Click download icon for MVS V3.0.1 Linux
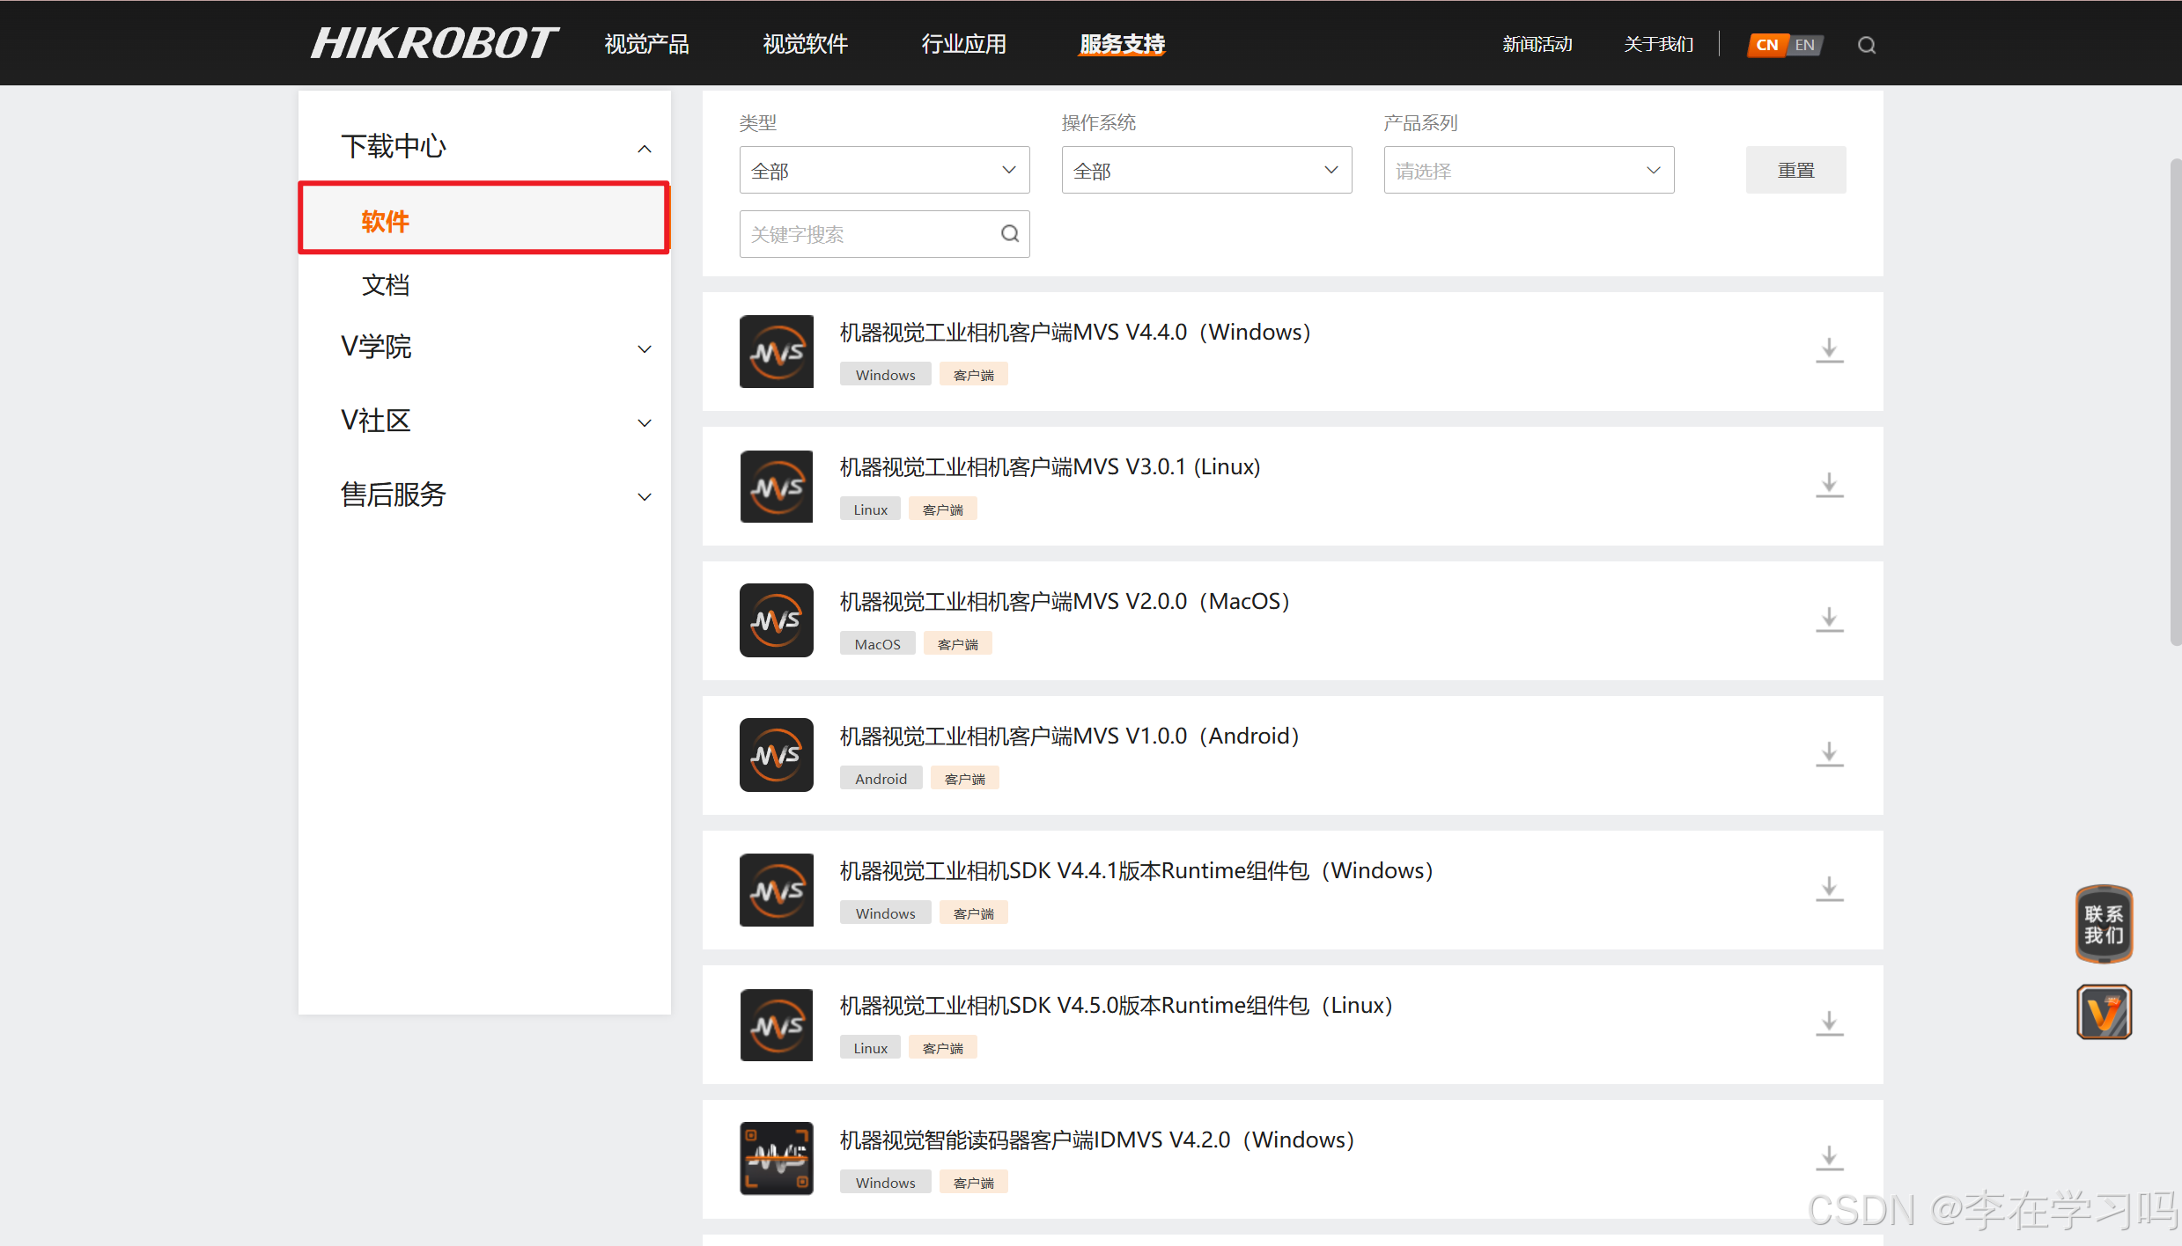 pos(1829,485)
